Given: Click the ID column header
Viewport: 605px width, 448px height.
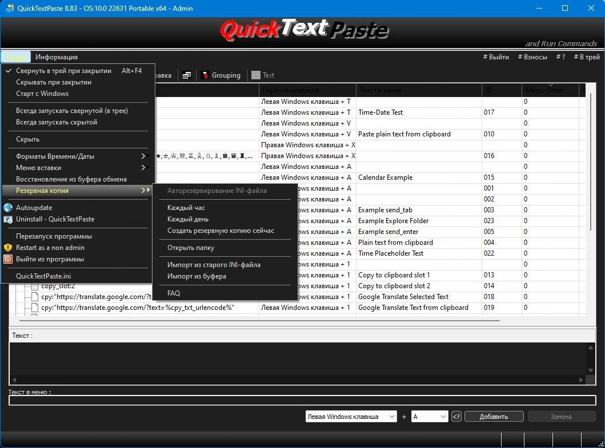Looking at the screenshot, I should click(502, 90).
